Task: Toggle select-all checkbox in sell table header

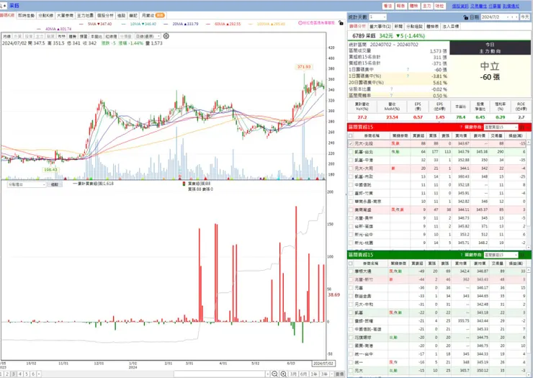Action: (x=351, y=263)
